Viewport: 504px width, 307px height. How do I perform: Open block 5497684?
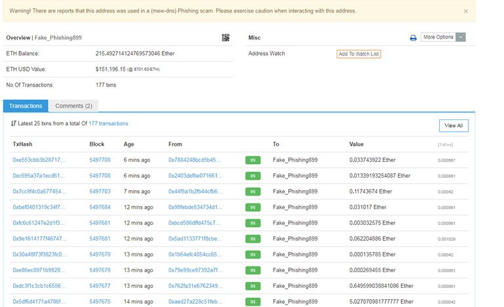pyautogui.click(x=100, y=207)
